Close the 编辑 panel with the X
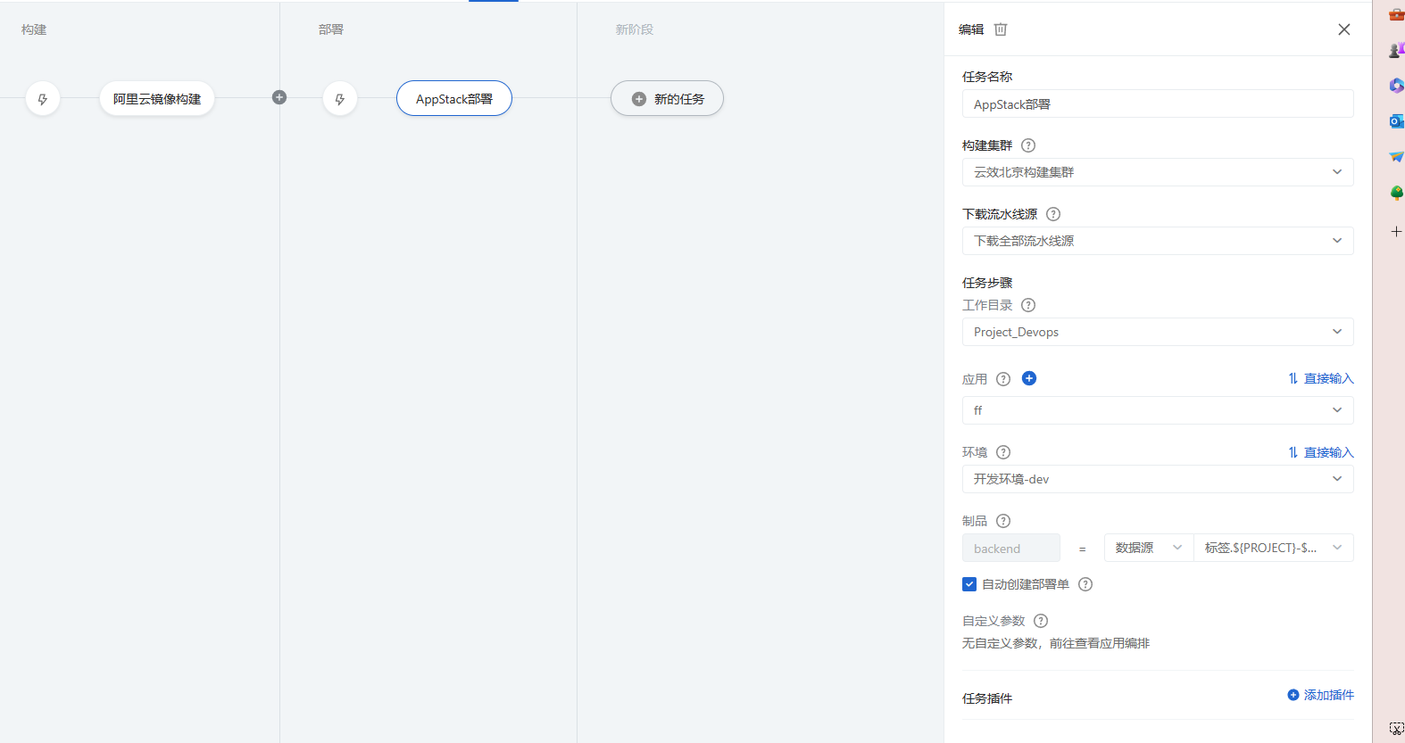Image resolution: width=1405 pixels, height=743 pixels. coord(1344,29)
